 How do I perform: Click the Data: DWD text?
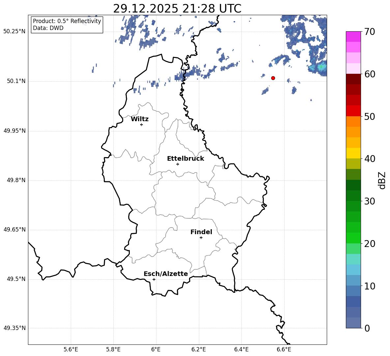tap(48, 28)
